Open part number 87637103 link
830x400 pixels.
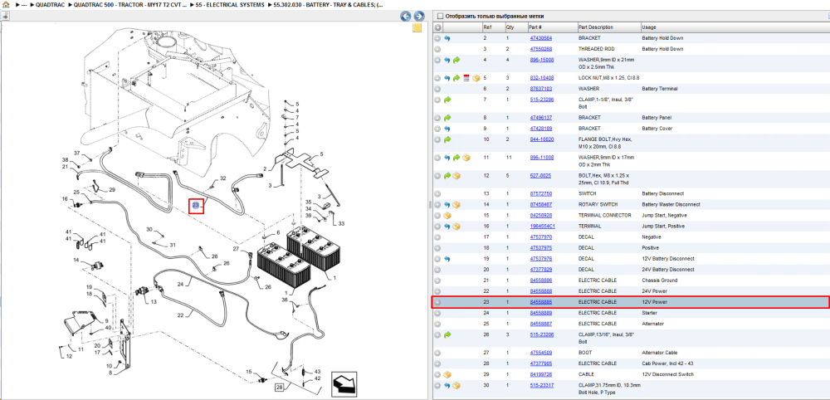(x=540, y=88)
